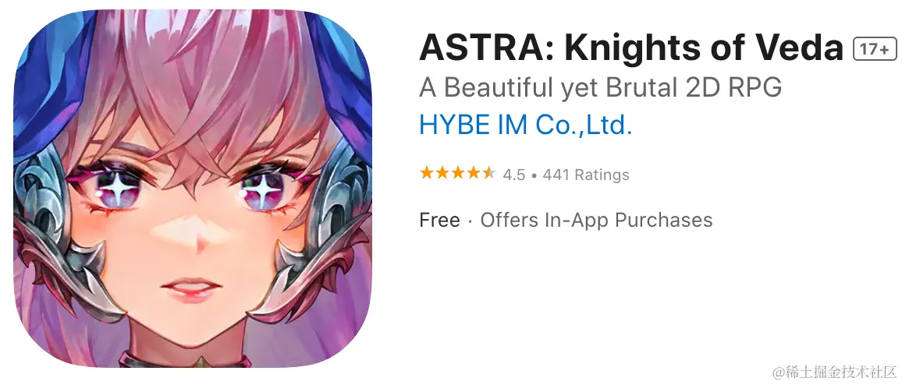Open the HYBE IM Co.,Ltd. developer link
Screen dimensions: 902x385
[526, 125]
